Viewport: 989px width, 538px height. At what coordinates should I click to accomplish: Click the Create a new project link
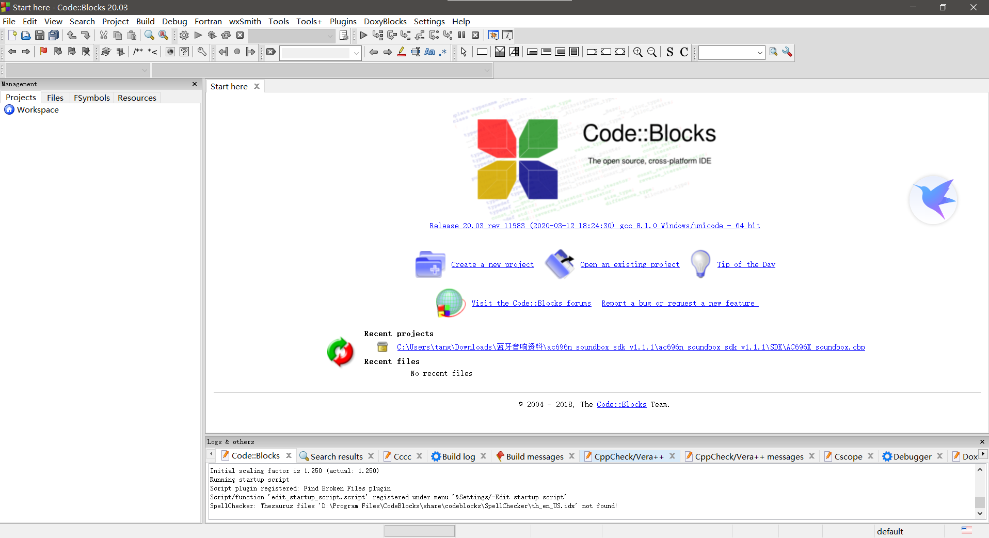(492, 264)
